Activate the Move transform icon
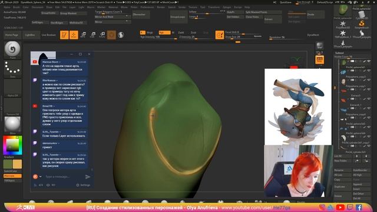 click(83, 35)
